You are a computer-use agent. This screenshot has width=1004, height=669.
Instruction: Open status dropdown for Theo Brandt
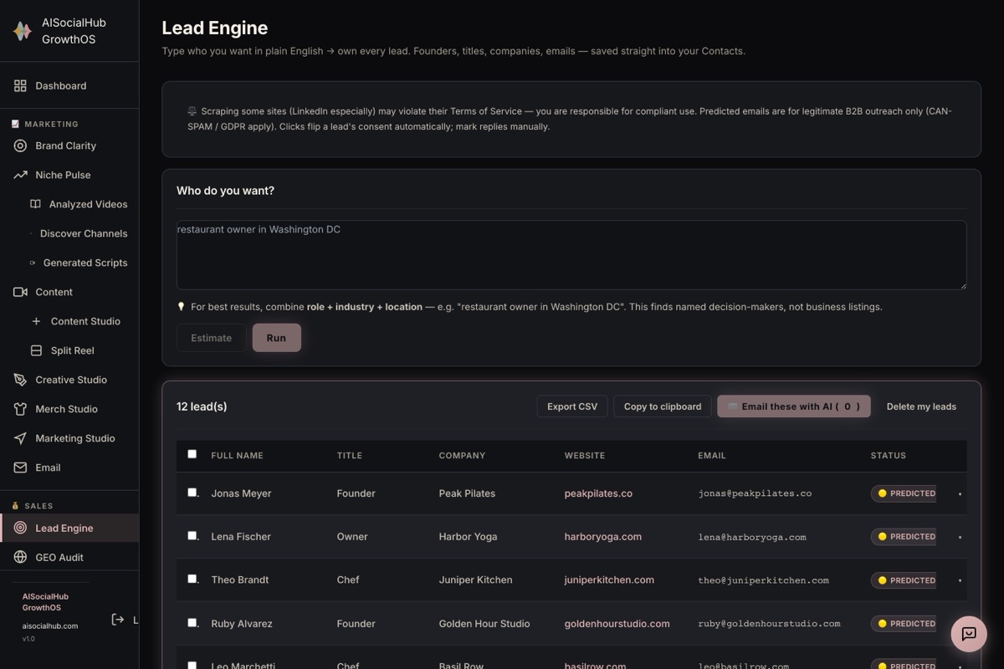(960, 580)
